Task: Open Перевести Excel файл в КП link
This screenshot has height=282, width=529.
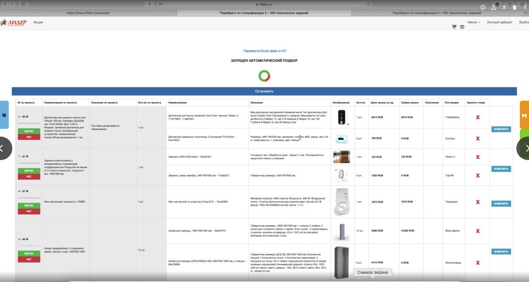Action: pos(264,51)
